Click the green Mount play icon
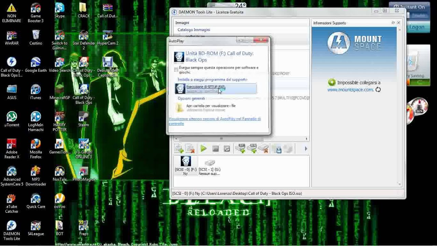 click(203, 149)
